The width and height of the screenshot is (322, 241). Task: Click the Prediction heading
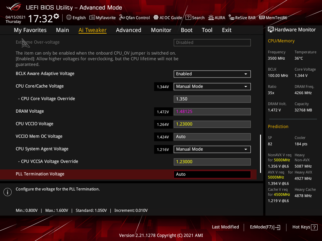(x=278, y=126)
